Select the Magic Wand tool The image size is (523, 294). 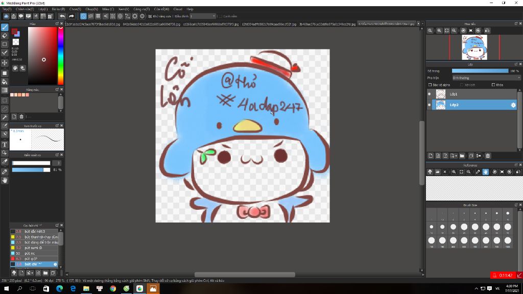pyautogui.click(x=5, y=117)
